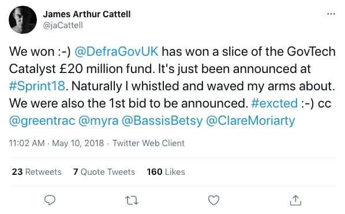345x214 pixels.
Task: Open the #excted hashtag
Action: click(x=274, y=103)
